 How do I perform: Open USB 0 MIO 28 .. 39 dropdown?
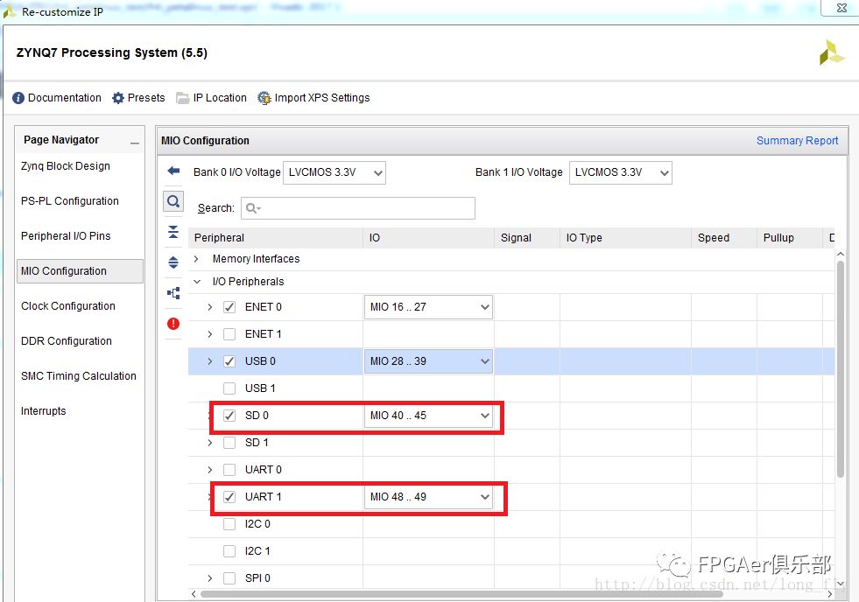tap(428, 361)
